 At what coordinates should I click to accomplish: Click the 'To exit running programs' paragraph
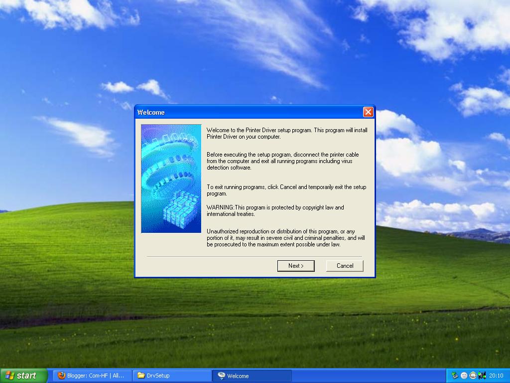point(286,190)
